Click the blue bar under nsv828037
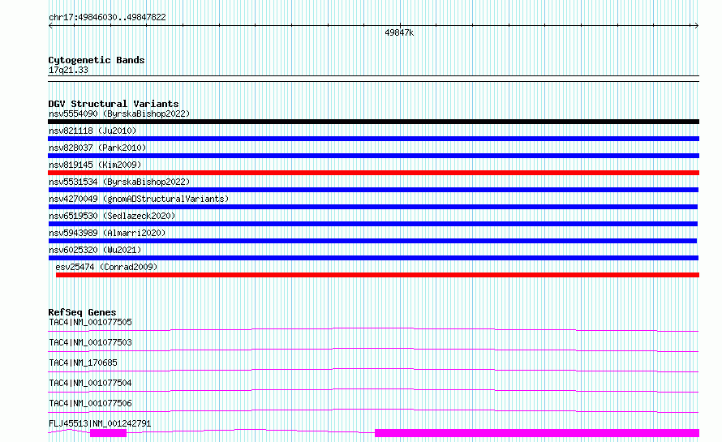The height and width of the screenshot is (442, 722). click(373, 156)
